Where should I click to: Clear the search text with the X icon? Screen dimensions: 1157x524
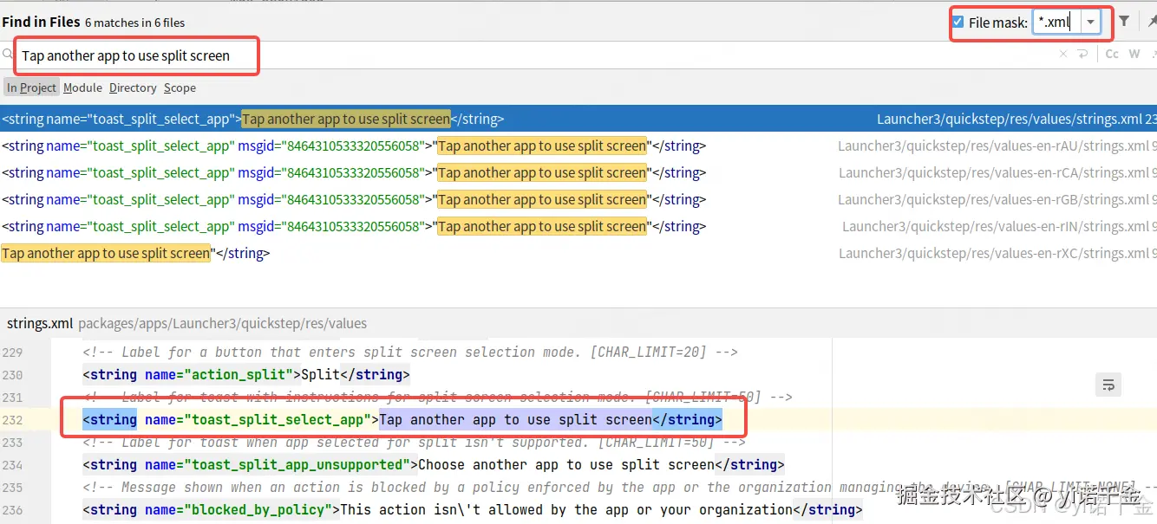tap(1063, 54)
